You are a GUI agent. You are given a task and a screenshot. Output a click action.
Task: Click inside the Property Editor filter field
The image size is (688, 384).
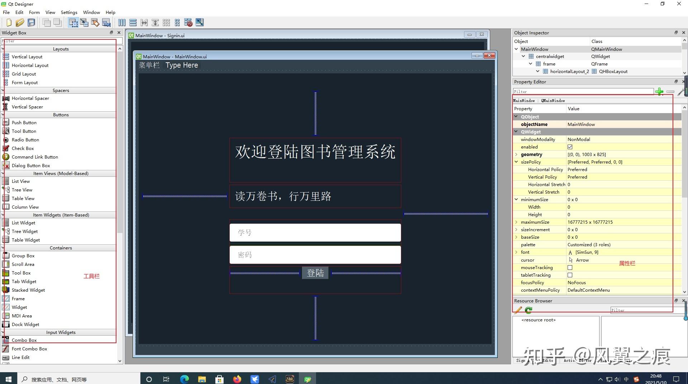click(580, 91)
